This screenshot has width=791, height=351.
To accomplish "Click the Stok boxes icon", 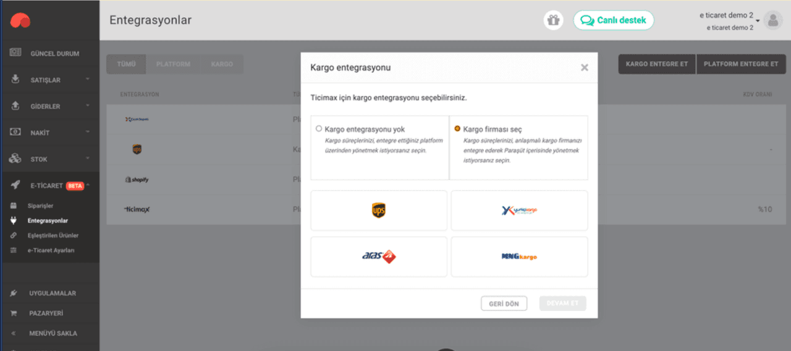I will pos(15,159).
